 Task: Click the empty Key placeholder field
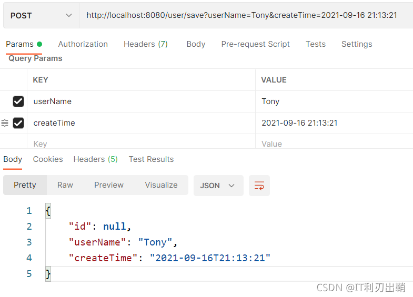pos(142,144)
